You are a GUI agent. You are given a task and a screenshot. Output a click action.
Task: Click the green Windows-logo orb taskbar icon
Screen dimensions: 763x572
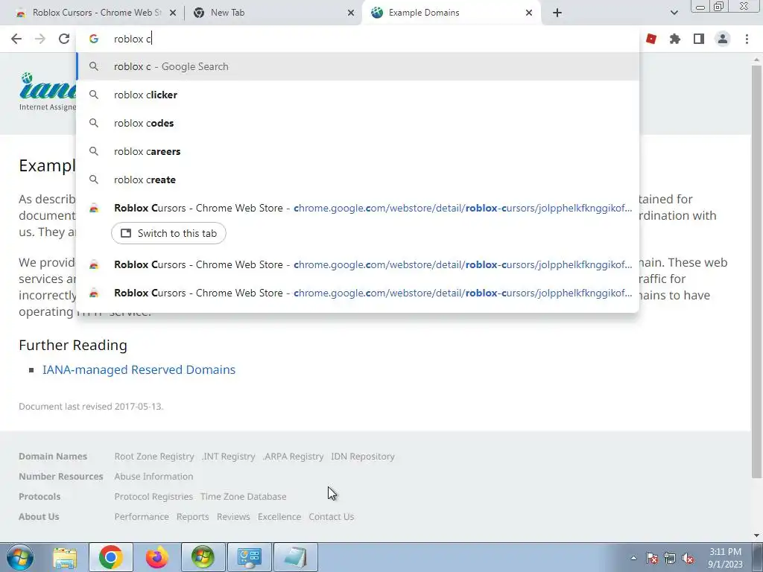(203, 557)
